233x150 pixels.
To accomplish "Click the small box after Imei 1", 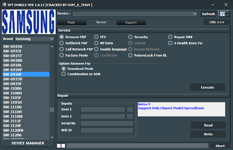I will [x=130, y=109].
